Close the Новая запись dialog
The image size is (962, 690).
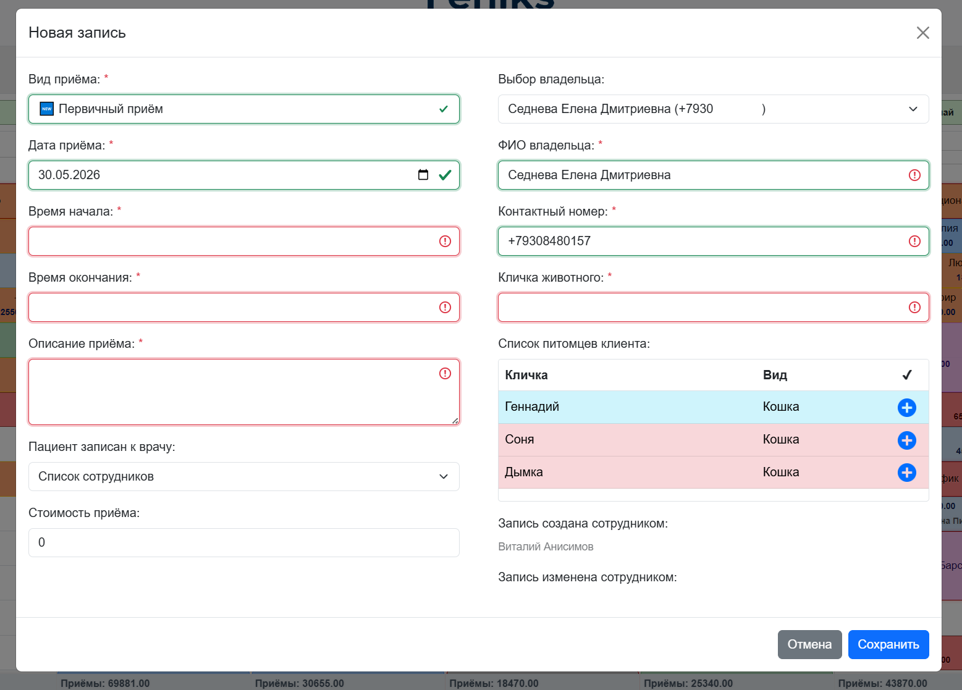922,33
